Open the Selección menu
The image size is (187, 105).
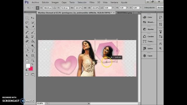click(82, 2)
